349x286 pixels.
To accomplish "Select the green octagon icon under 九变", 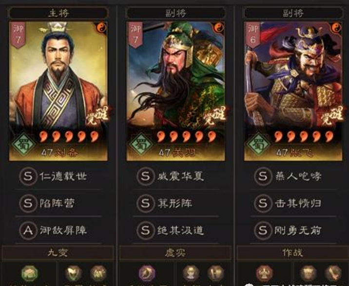I will click(30, 273).
